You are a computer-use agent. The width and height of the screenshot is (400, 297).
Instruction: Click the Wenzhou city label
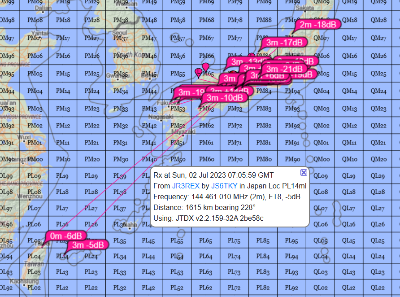[30, 196]
